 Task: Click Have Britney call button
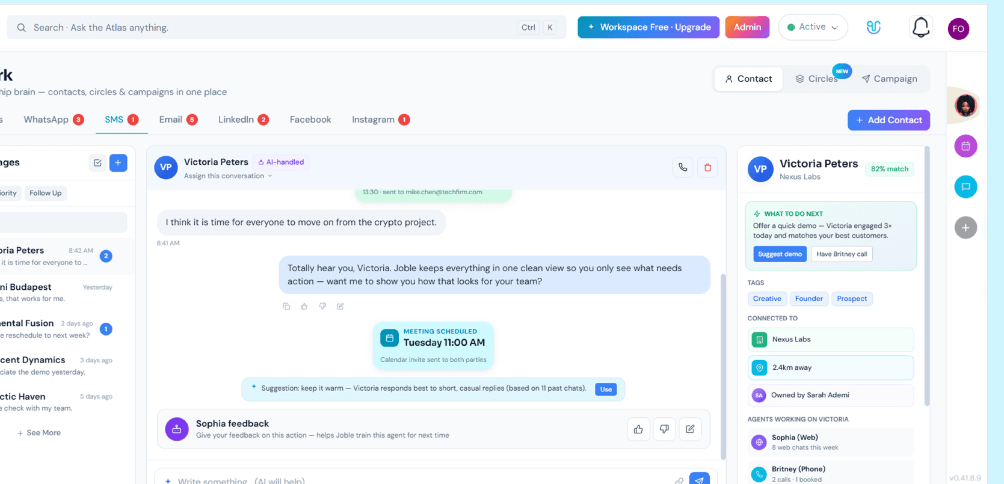click(x=842, y=254)
